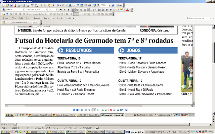Click the Copy icon
215x134 pixels.
click(45, 5)
